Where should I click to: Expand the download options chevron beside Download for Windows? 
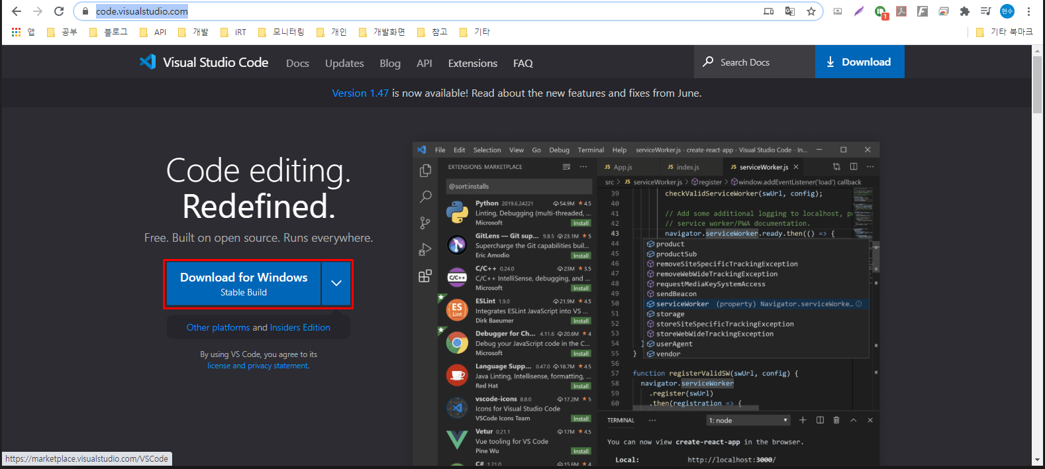coord(336,284)
